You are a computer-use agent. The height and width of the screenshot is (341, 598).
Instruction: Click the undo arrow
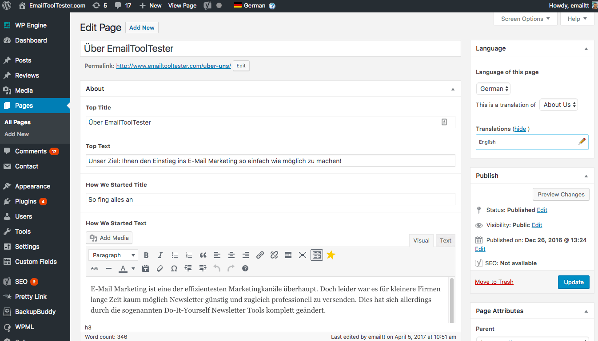[217, 268]
